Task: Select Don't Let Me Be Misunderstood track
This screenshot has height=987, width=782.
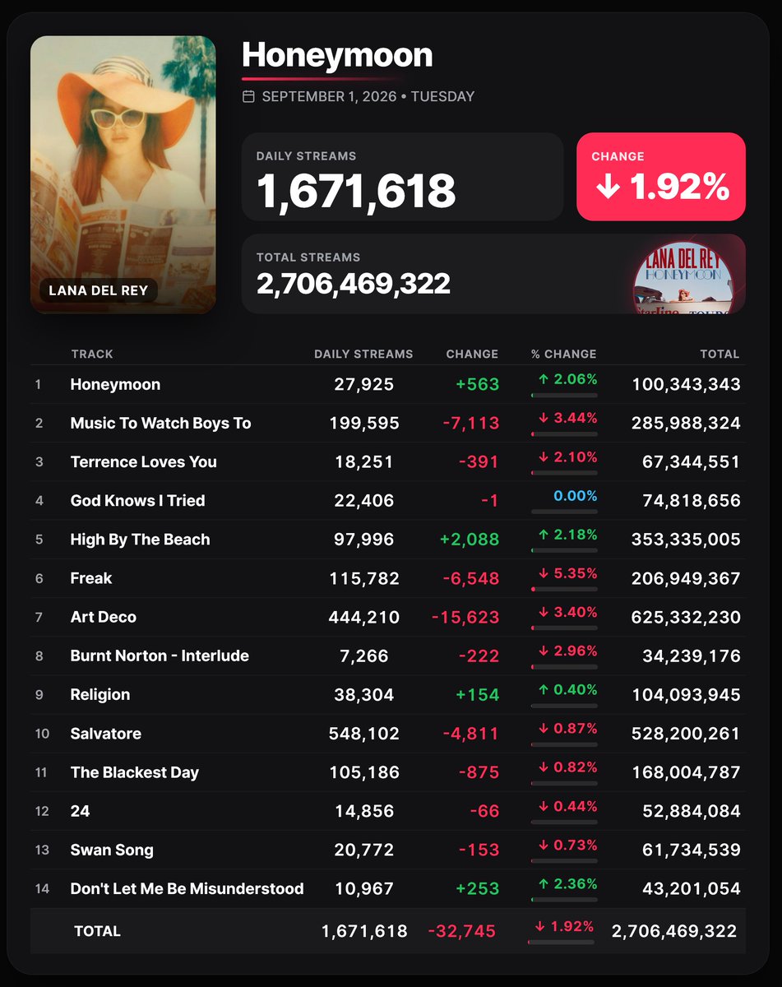Action: tap(187, 889)
